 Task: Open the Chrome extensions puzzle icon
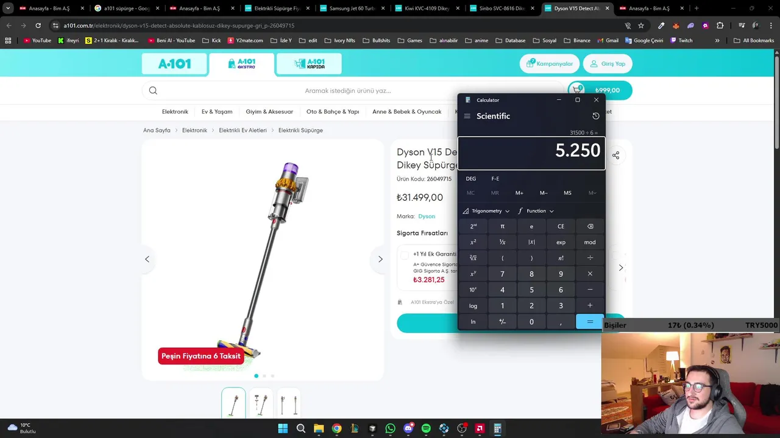pos(720,26)
